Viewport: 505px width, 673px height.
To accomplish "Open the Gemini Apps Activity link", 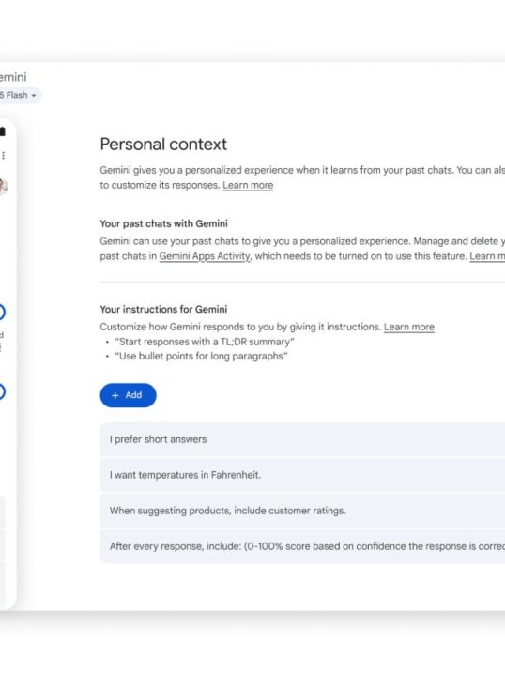I will pyautogui.click(x=205, y=256).
